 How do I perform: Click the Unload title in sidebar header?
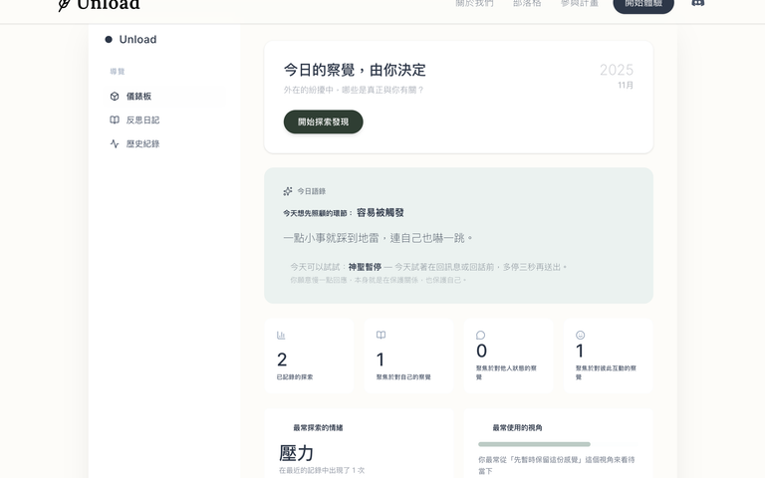137,40
